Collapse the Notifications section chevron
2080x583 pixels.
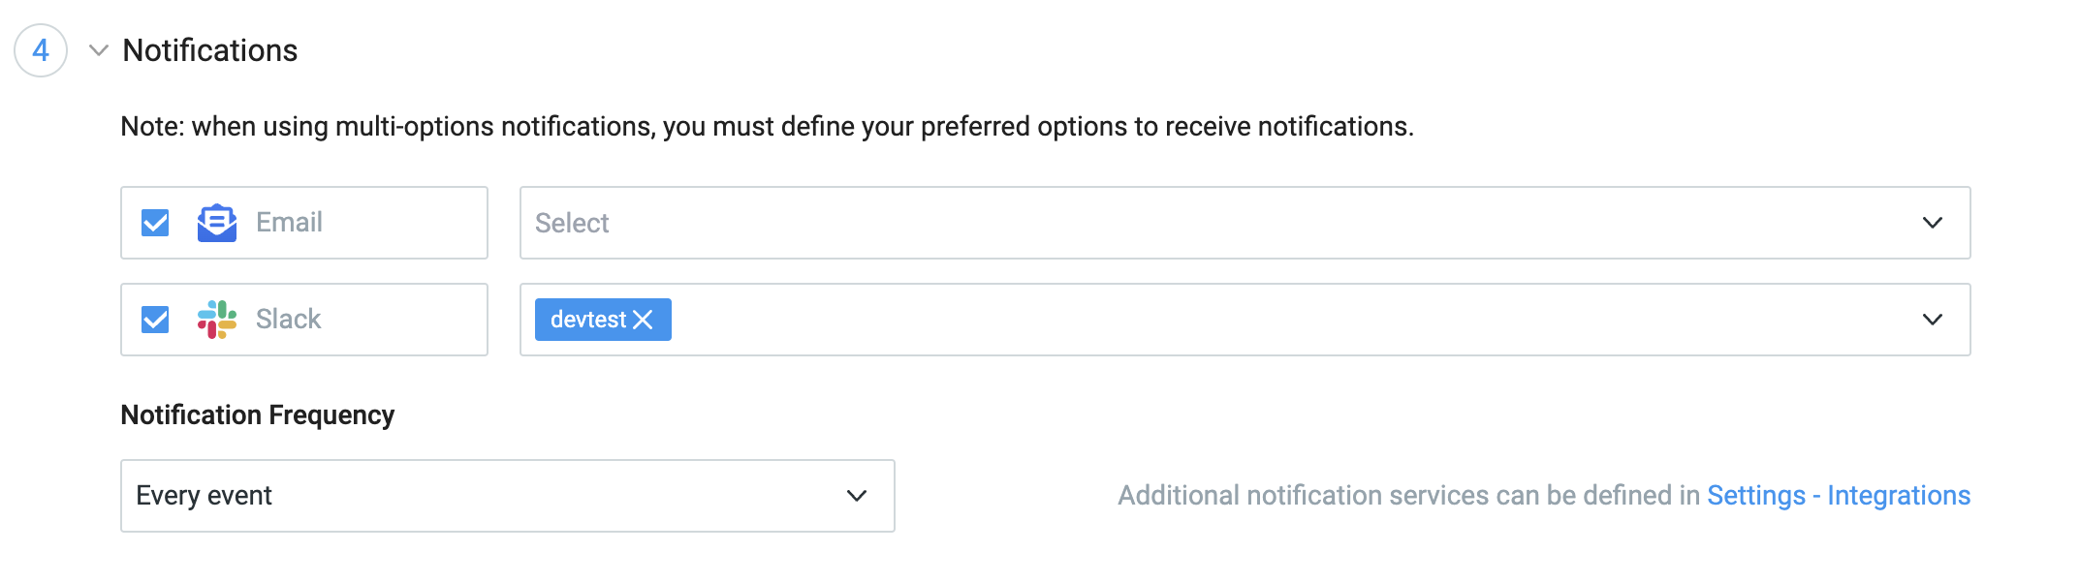[98, 50]
